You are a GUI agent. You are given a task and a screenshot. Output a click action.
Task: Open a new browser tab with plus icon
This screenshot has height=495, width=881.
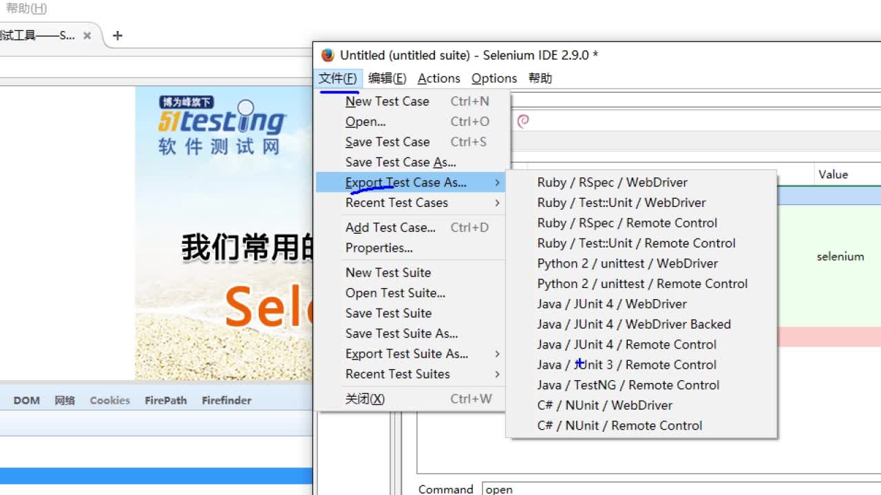click(x=118, y=35)
